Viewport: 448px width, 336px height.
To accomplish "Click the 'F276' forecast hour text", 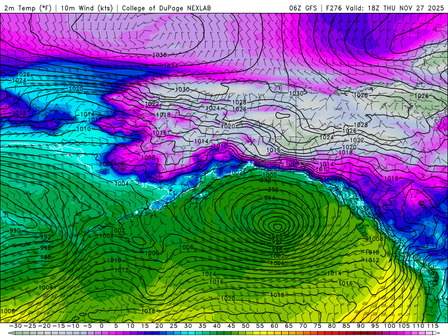I will point(334,8).
